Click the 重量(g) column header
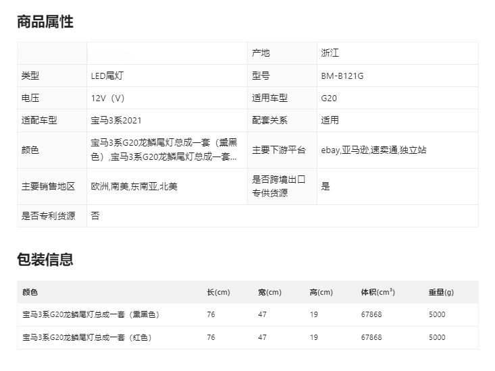This screenshot has width=495, height=371. tap(440, 292)
